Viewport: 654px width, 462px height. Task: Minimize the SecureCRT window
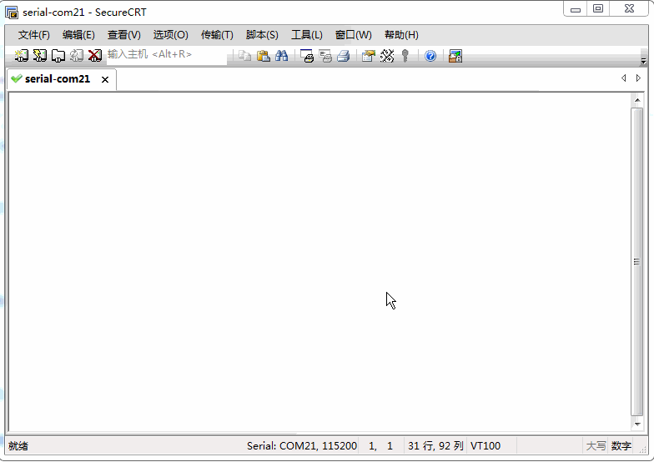point(576,8)
